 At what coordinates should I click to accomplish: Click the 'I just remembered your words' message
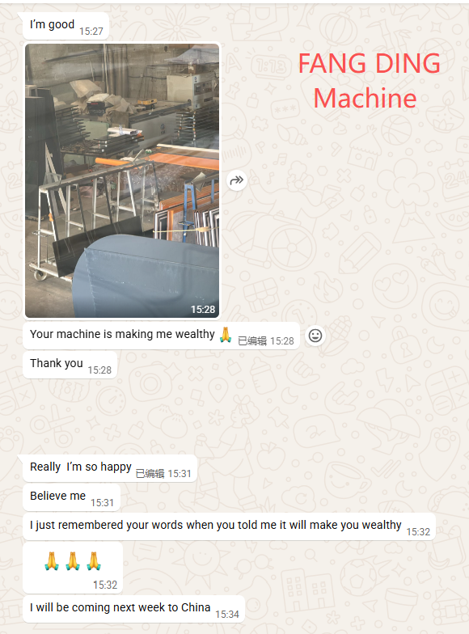[x=230, y=526]
